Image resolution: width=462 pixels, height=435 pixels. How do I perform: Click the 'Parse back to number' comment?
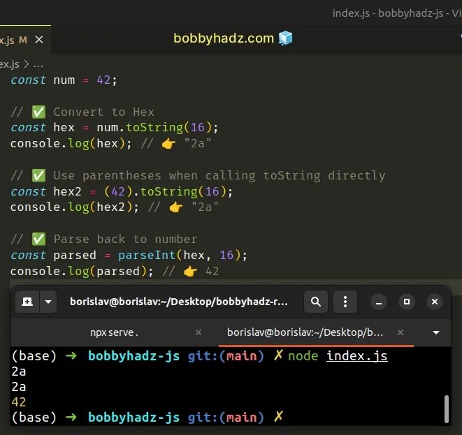(x=125, y=239)
